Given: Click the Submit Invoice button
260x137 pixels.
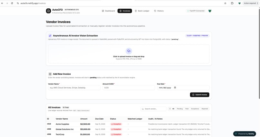Looking at the screenshot, I should (x=200, y=95).
